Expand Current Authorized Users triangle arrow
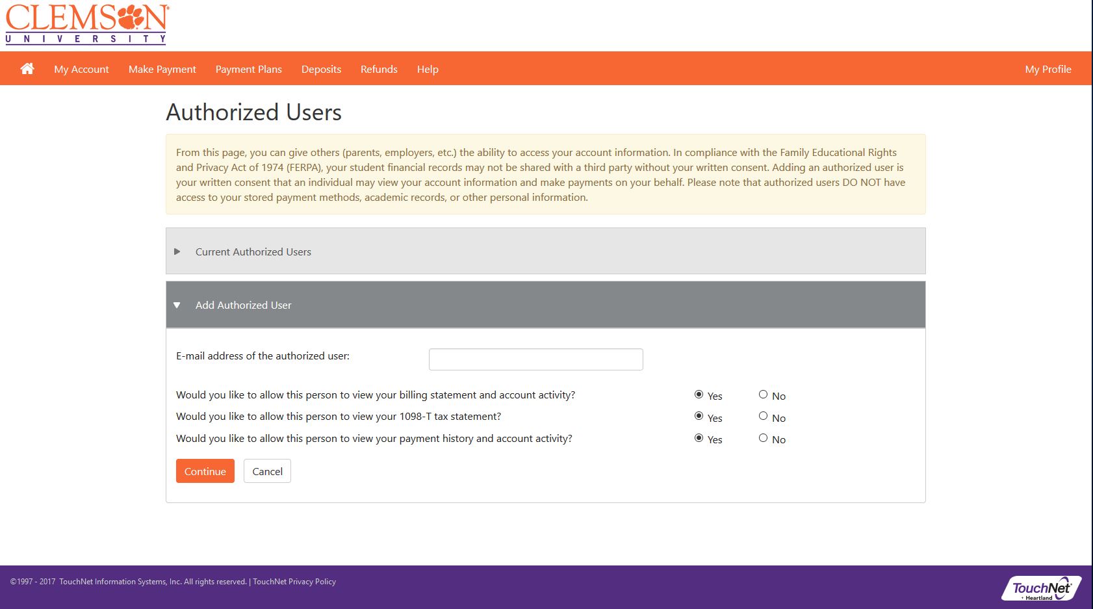Viewport: 1093px width, 609px height. tap(177, 252)
